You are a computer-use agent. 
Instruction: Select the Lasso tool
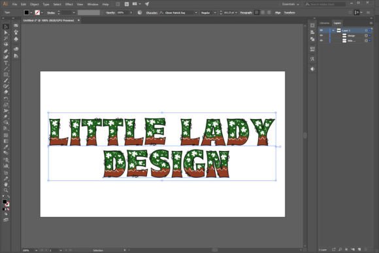6,44
